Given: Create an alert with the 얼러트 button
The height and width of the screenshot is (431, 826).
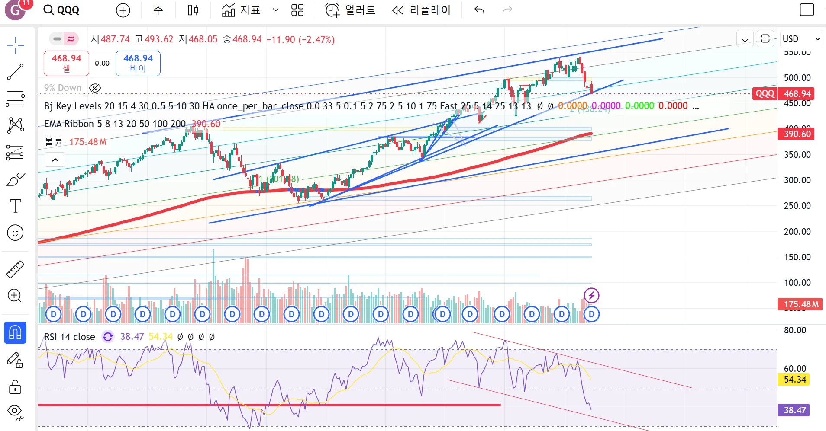Looking at the screenshot, I should pyautogui.click(x=350, y=10).
